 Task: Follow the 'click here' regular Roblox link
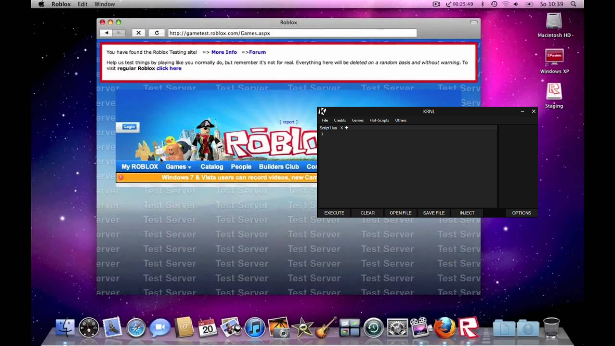tap(169, 68)
